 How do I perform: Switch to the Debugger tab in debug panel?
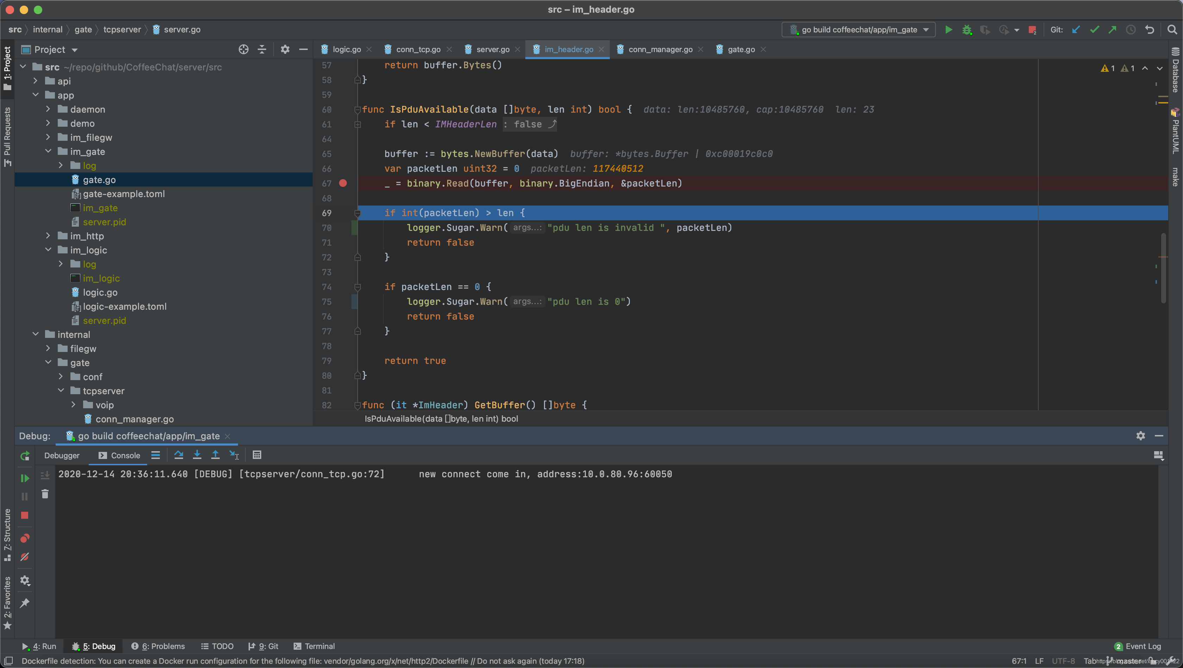click(x=62, y=455)
